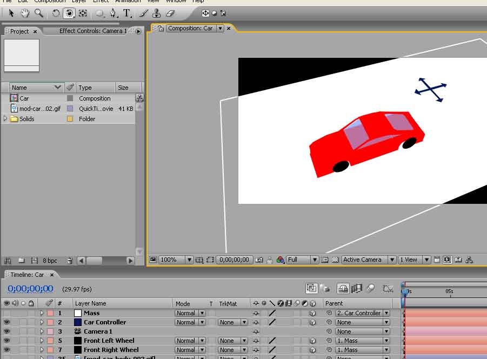The width and height of the screenshot is (487, 359).
Task: Click the Car Controller blue color swatch
Action: coord(77,322)
